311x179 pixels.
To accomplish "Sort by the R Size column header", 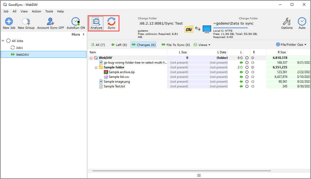I will [282, 52].
